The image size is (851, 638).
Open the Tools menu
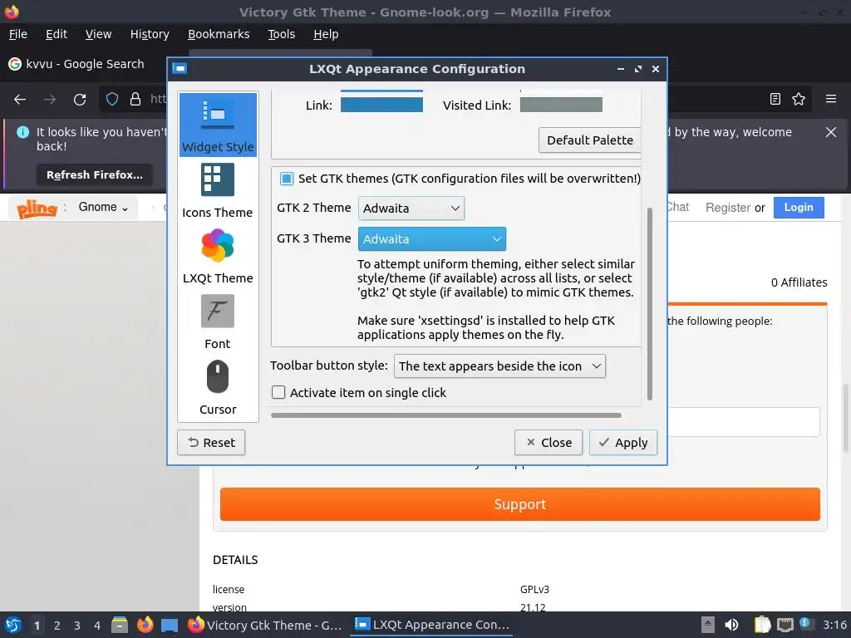pyautogui.click(x=281, y=34)
